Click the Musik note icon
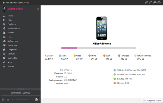This screenshot has width=163, height=103. point(4,16)
